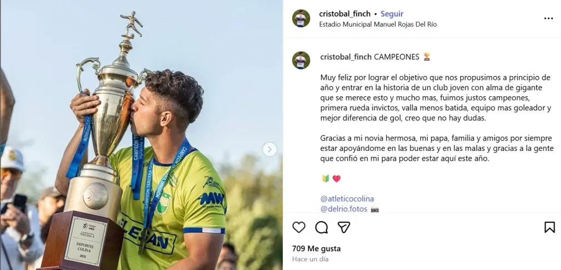Follow the account with the Seguir button
This screenshot has height=270, width=561.
(x=392, y=14)
